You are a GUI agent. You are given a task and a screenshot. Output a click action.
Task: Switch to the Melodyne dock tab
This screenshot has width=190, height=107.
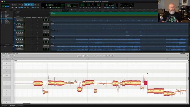coord(12,106)
